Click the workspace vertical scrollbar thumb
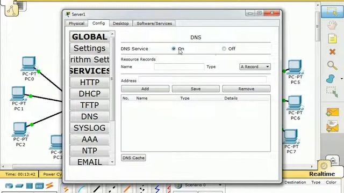The image size is (344, 193). click(x=317, y=26)
